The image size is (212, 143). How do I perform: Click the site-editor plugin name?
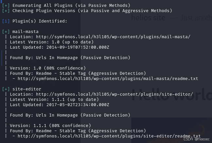(x=27, y=89)
